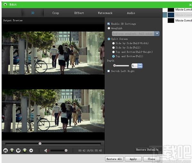The width and height of the screenshot is (192, 163).
Task: Select the Anaglyph radio option
Action: [109, 28]
